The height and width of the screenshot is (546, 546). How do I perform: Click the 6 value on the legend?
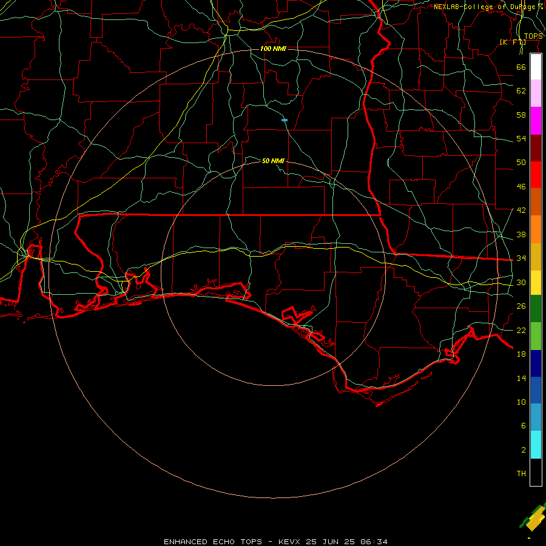(524, 425)
